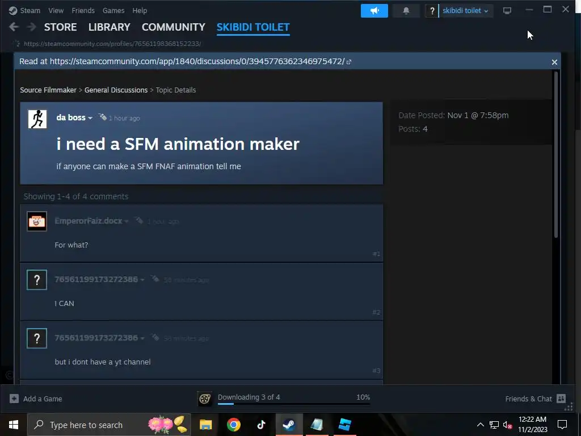Image resolution: width=581 pixels, height=436 pixels.
Task: Click the download progress bar
Action: click(294, 404)
